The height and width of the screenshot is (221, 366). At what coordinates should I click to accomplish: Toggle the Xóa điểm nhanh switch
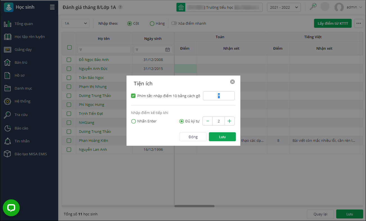(x=174, y=23)
